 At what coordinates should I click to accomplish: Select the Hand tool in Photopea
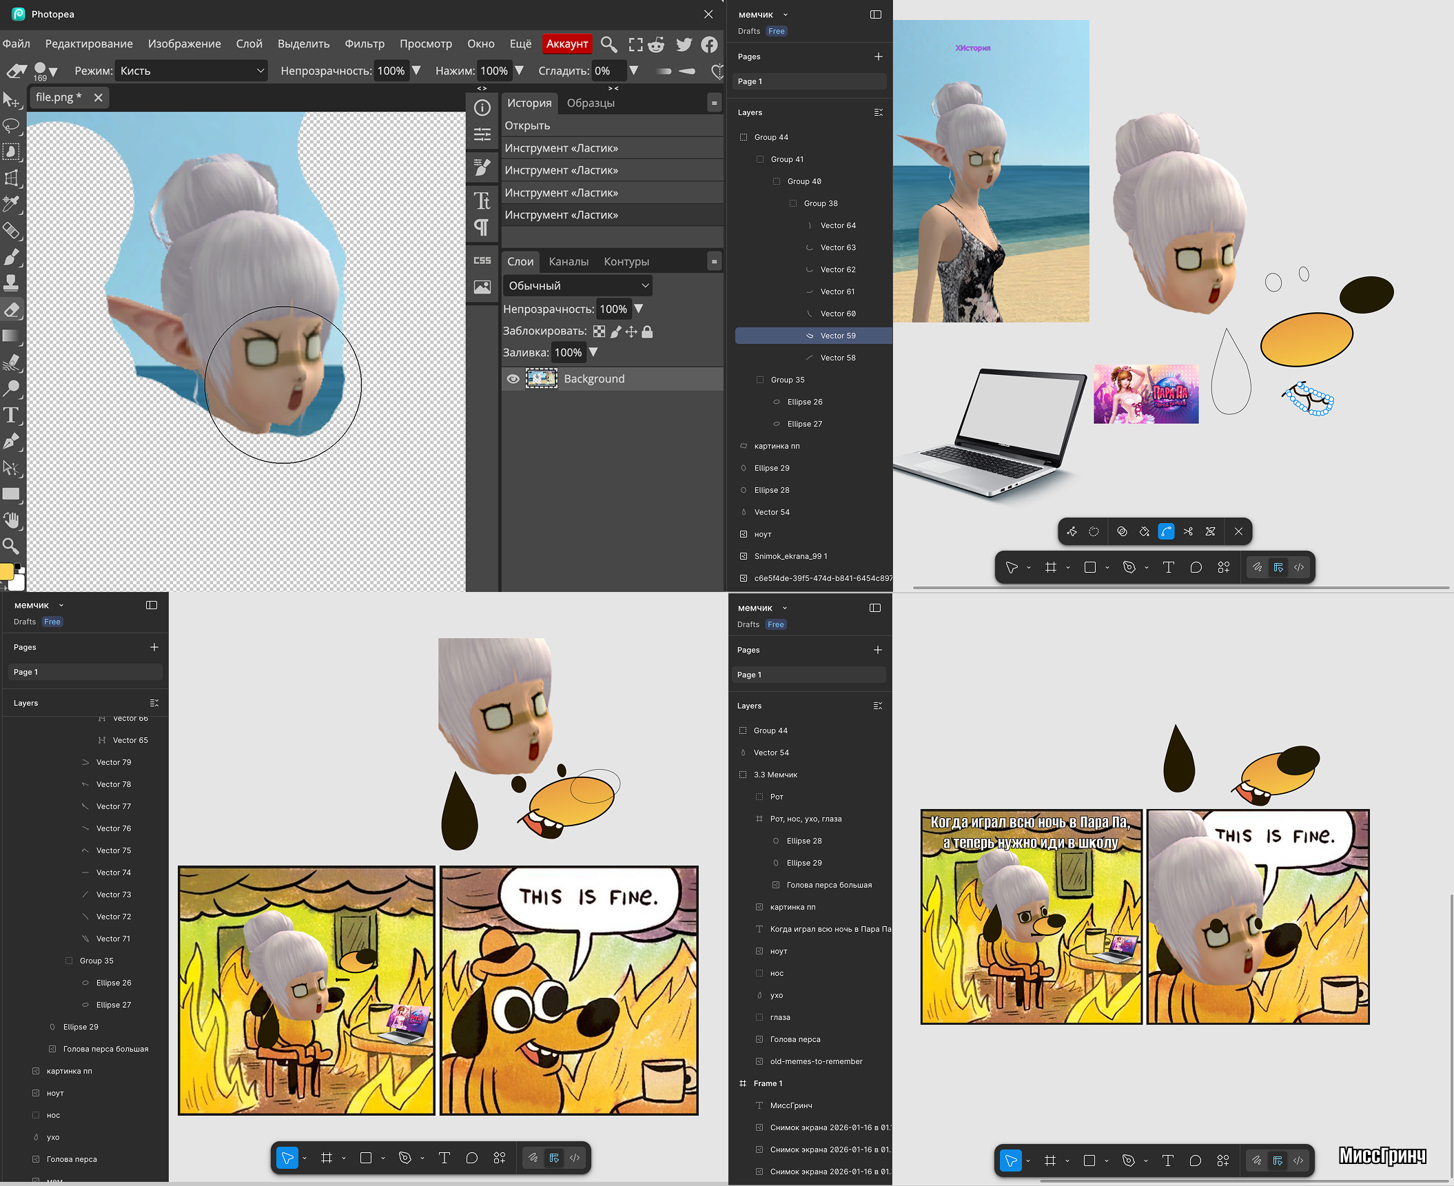click(11, 520)
